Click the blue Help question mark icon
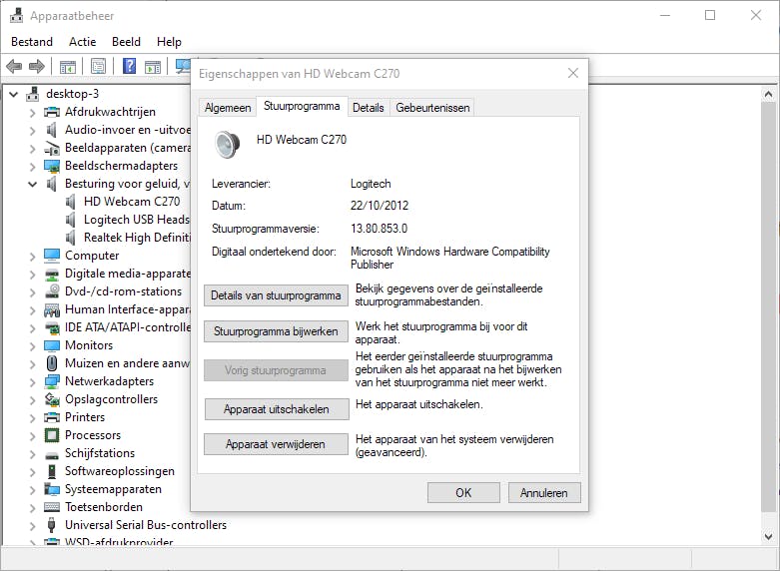 point(130,66)
